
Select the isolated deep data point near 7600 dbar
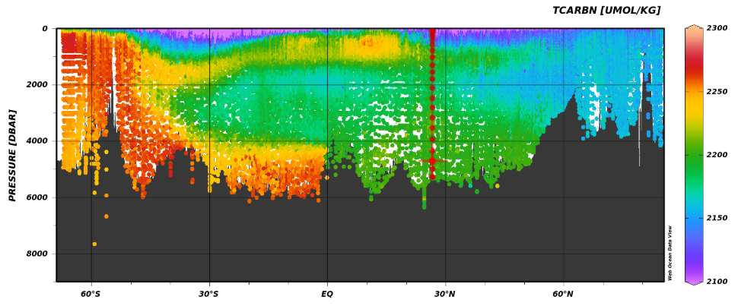tap(94, 244)
